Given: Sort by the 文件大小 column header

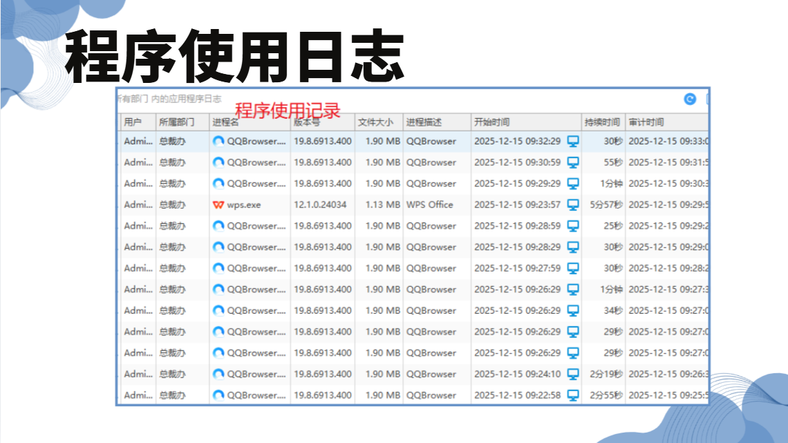Looking at the screenshot, I should click(378, 122).
